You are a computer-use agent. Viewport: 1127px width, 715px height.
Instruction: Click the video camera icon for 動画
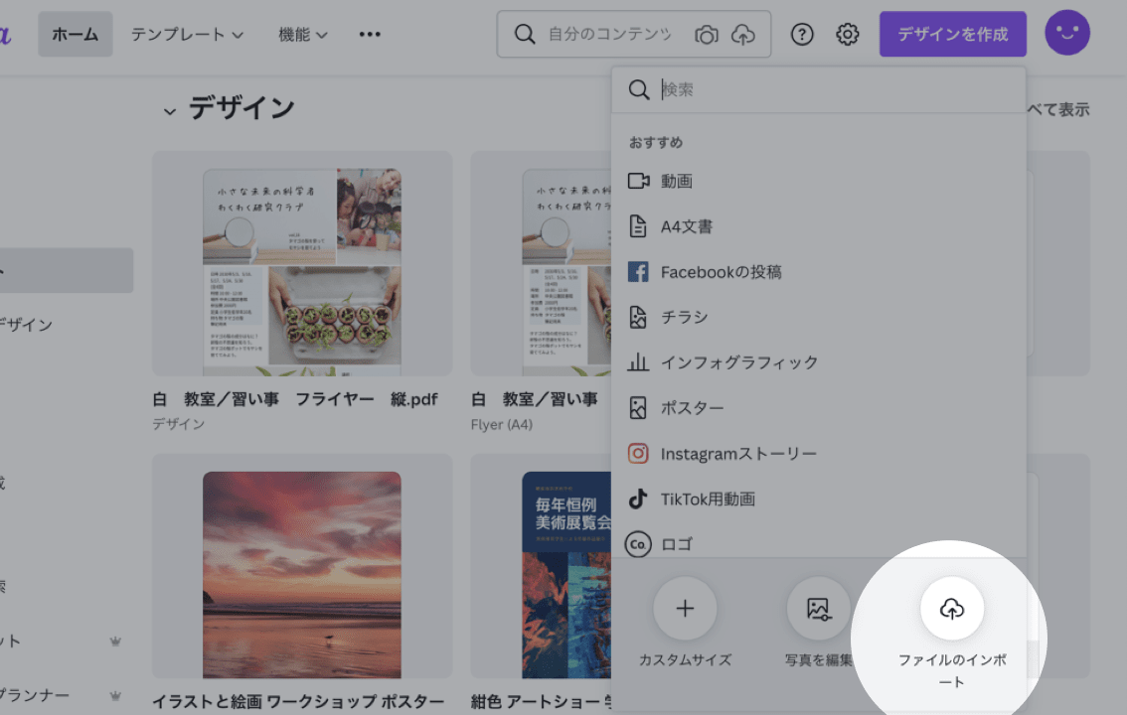pyautogui.click(x=638, y=181)
